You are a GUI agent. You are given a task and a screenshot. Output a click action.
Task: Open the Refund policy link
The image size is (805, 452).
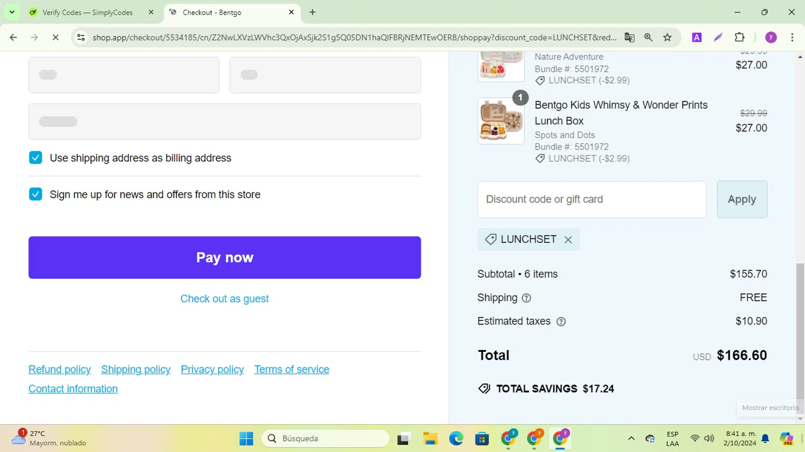(x=60, y=369)
